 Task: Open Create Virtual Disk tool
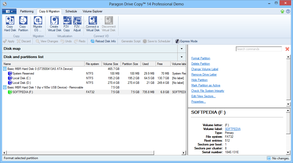54,24
